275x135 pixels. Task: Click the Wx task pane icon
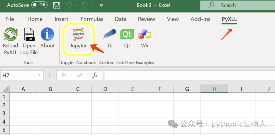[x=145, y=34]
